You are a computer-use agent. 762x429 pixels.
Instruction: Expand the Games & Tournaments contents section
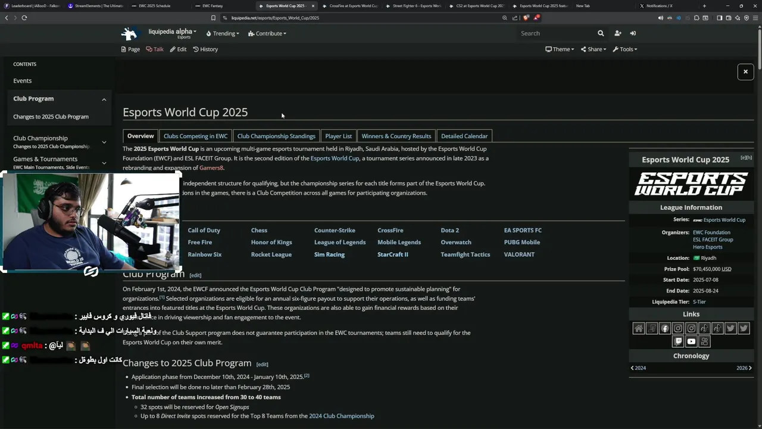click(x=104, y=163)
